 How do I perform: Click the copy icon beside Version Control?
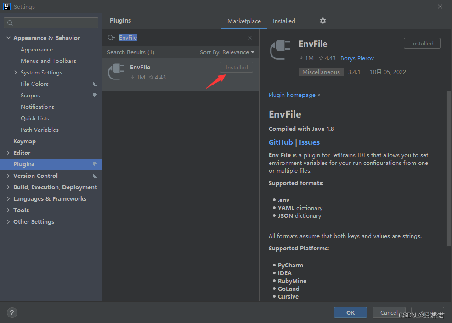pos(95,176)
